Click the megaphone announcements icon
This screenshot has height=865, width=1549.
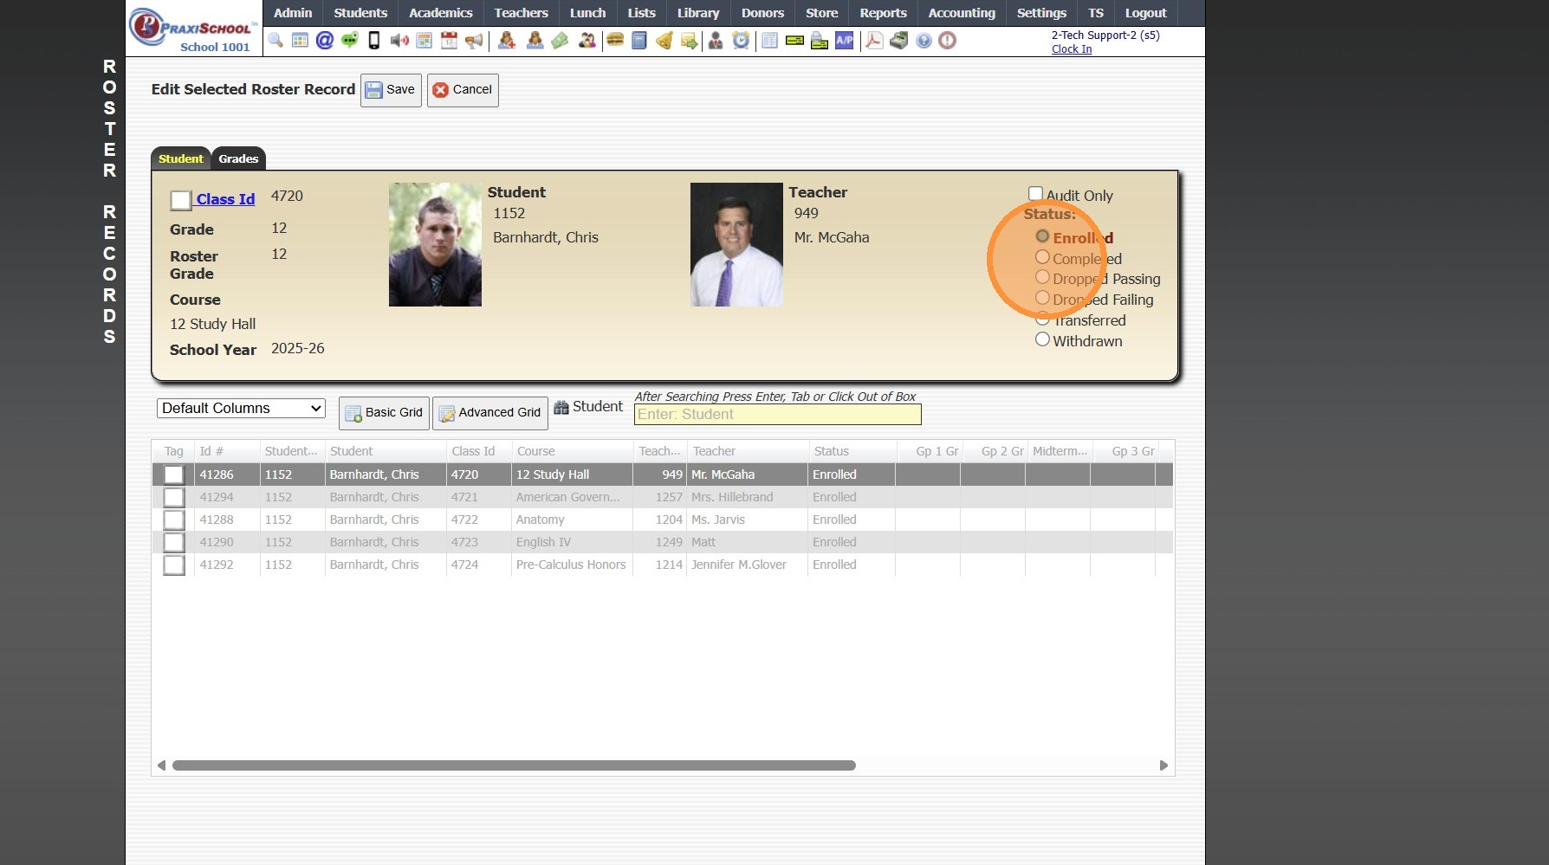474,41
